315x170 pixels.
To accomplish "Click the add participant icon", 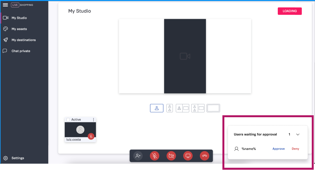I will pos(138,156).
